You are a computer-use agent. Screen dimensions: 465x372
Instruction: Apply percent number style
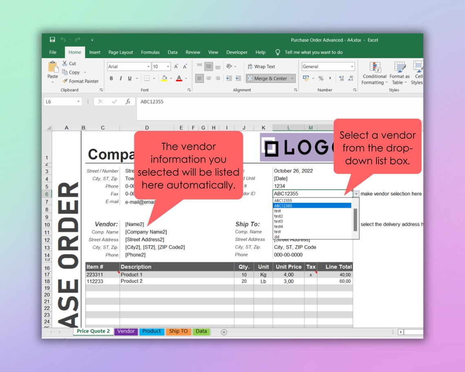(321, 79)
